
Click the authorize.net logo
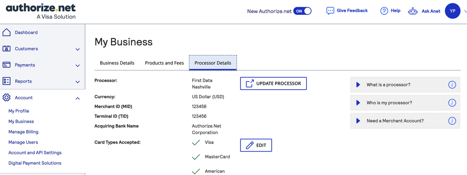click(41, 11)
